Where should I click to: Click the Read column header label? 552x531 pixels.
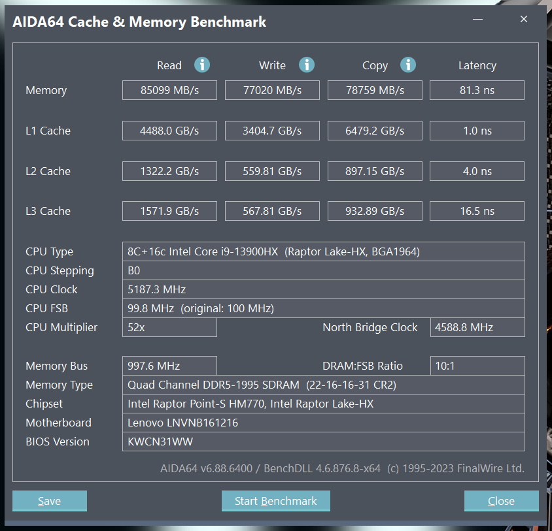[169, 65]
